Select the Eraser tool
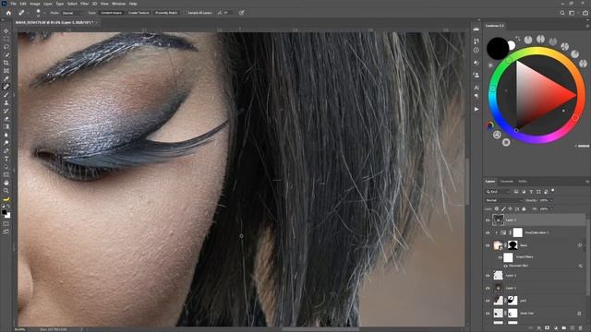Screen dimensions: 591x332 click(x=6, y=119)
